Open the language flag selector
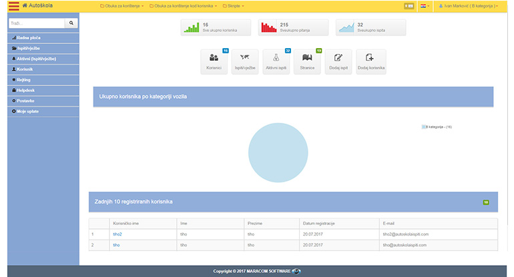 tap(424, 6)
